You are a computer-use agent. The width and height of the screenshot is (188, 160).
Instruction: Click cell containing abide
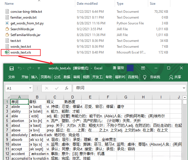(x=19, y=106)
